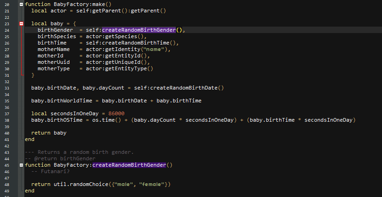Collapse the BabyFactory:make function fold marker
This screenshot has width=382, height=197.
tap(22, 4)
